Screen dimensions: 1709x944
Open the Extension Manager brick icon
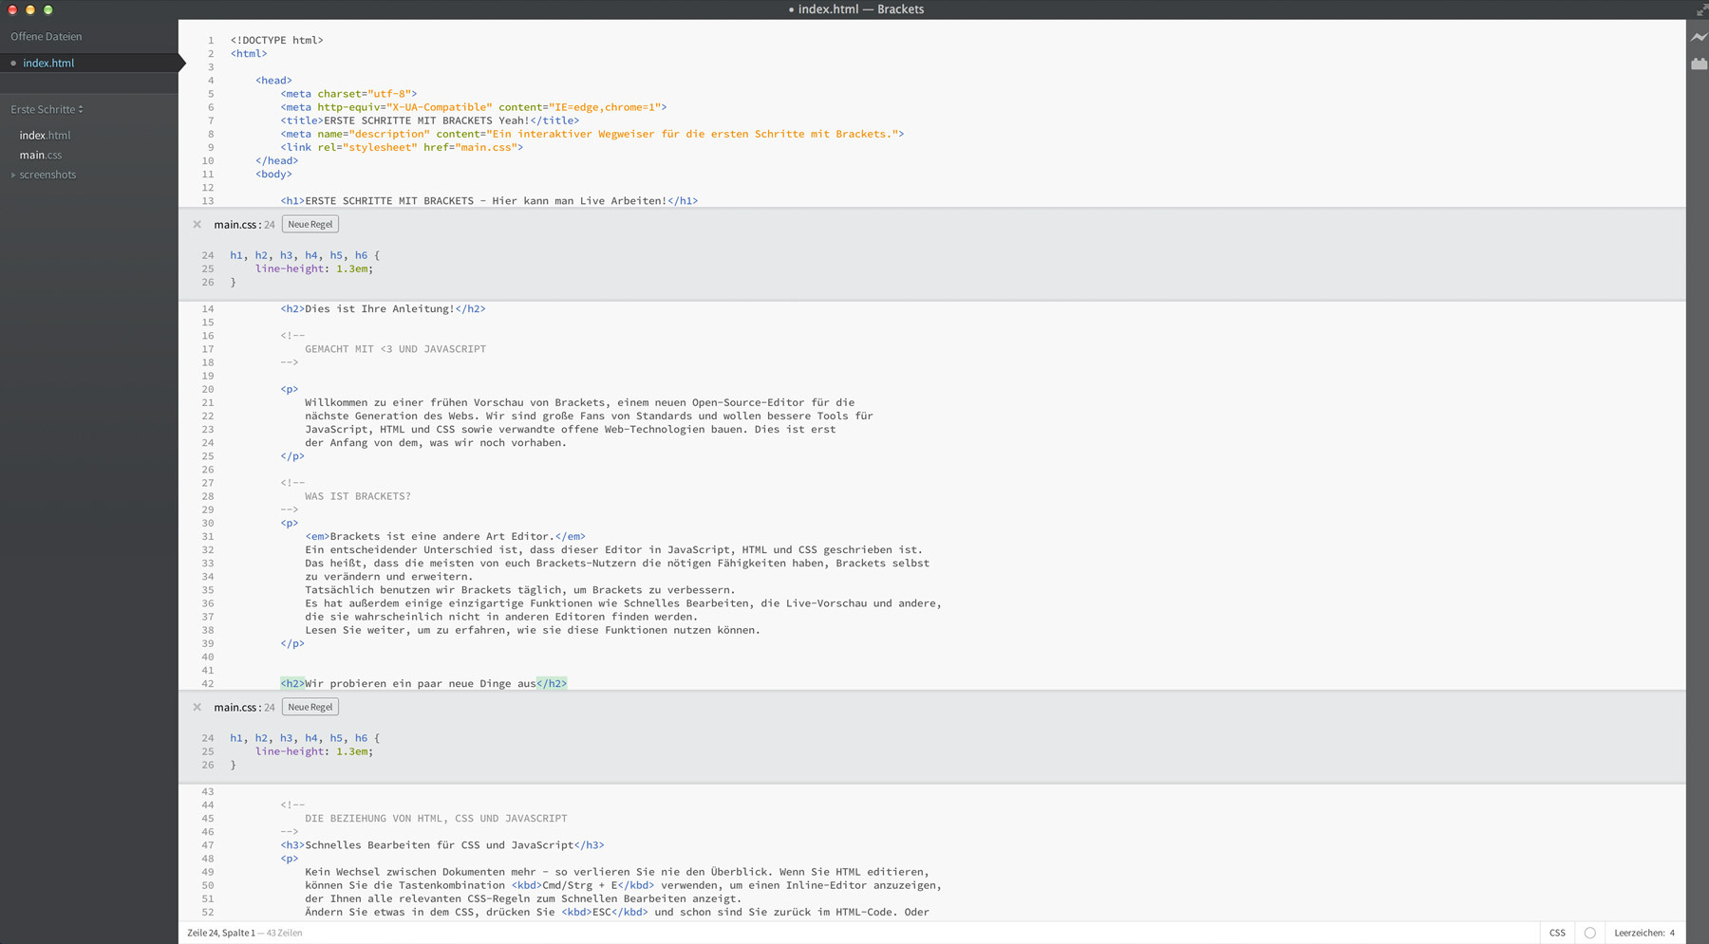1699,64
